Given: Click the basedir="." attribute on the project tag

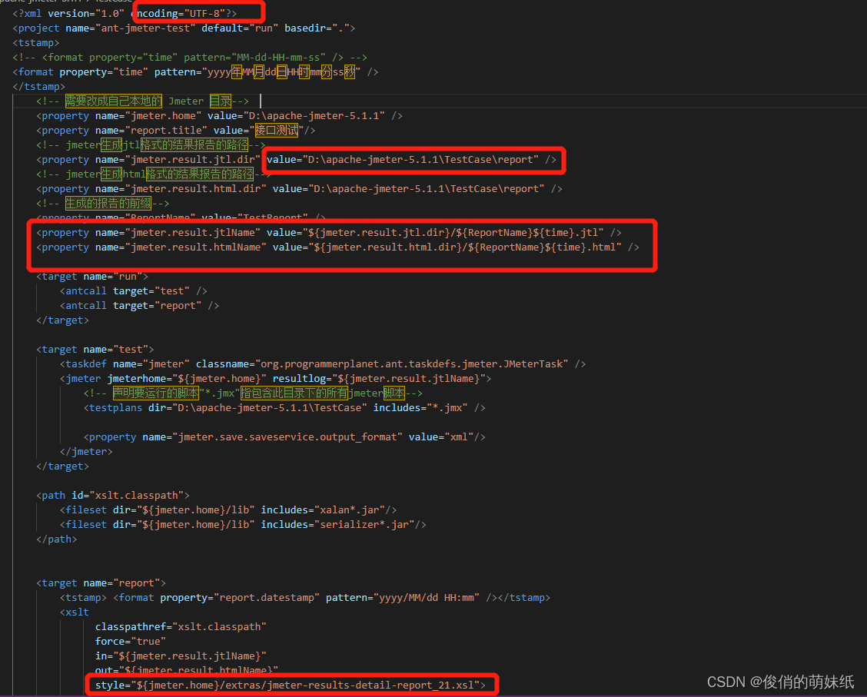Looking at the screenshot, I should click(x=316, y=28).
